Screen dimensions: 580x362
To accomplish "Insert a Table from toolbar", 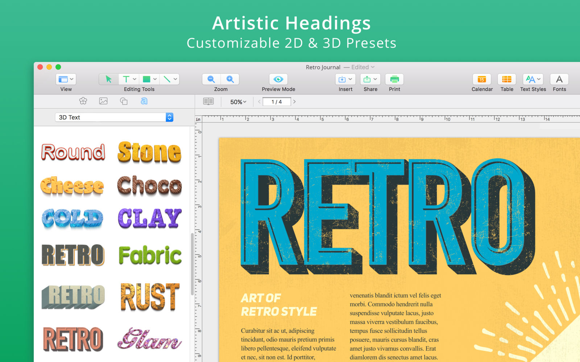I will [x=507, y=79].
